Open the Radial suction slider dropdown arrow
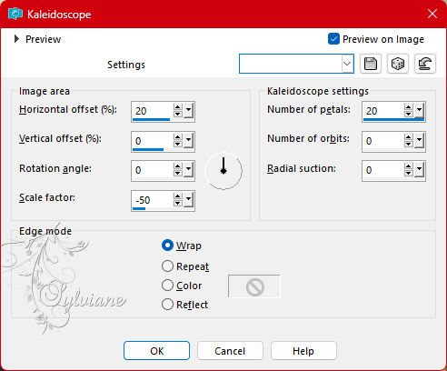 coord(419,170)
